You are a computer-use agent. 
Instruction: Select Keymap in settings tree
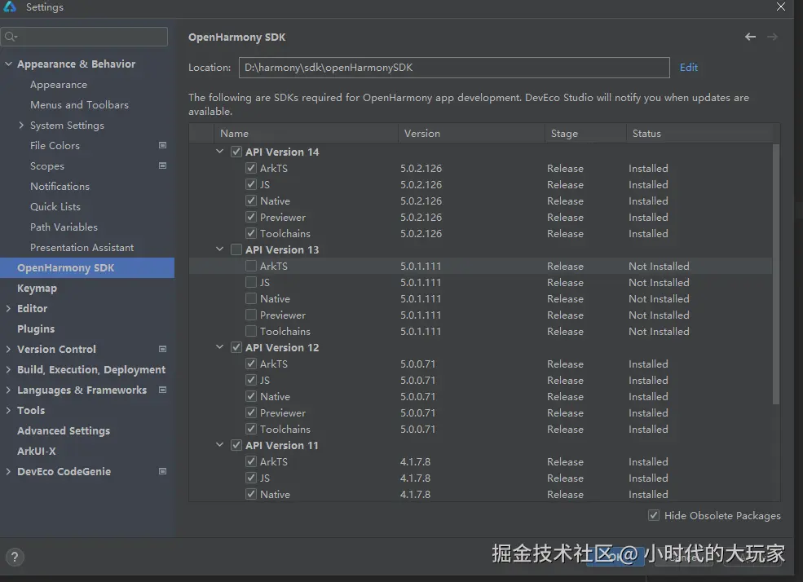click(x=37, y=289)
